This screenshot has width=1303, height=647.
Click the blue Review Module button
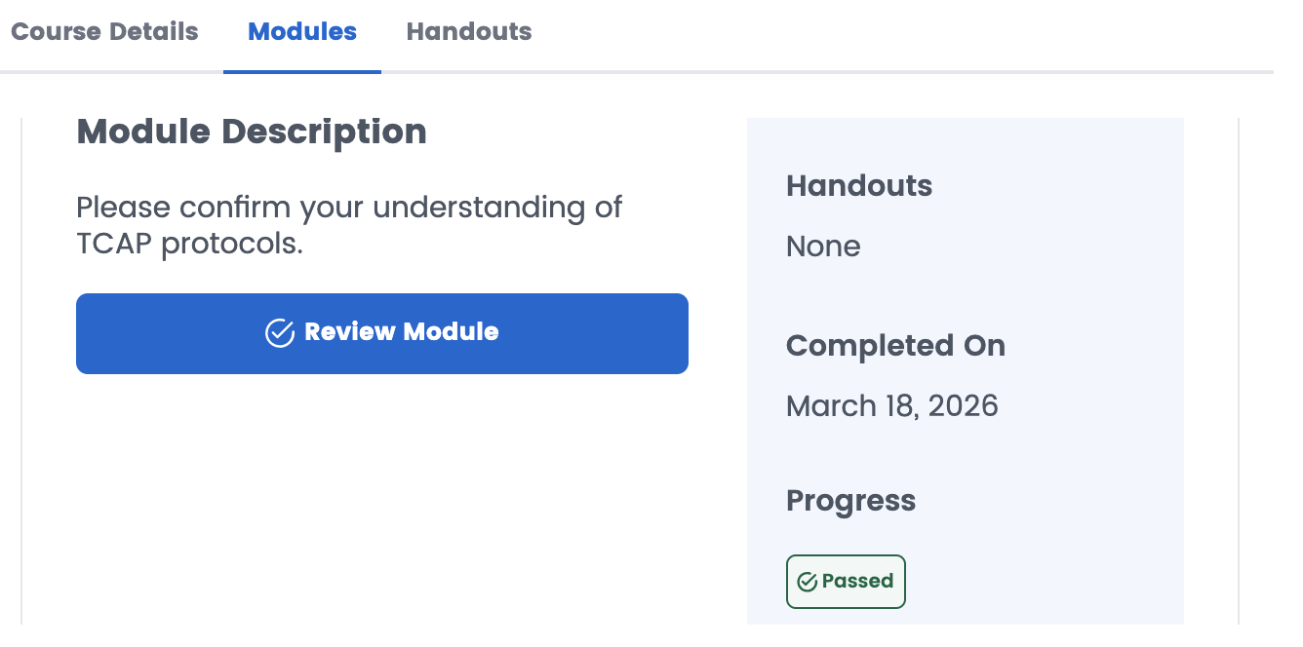382,333
